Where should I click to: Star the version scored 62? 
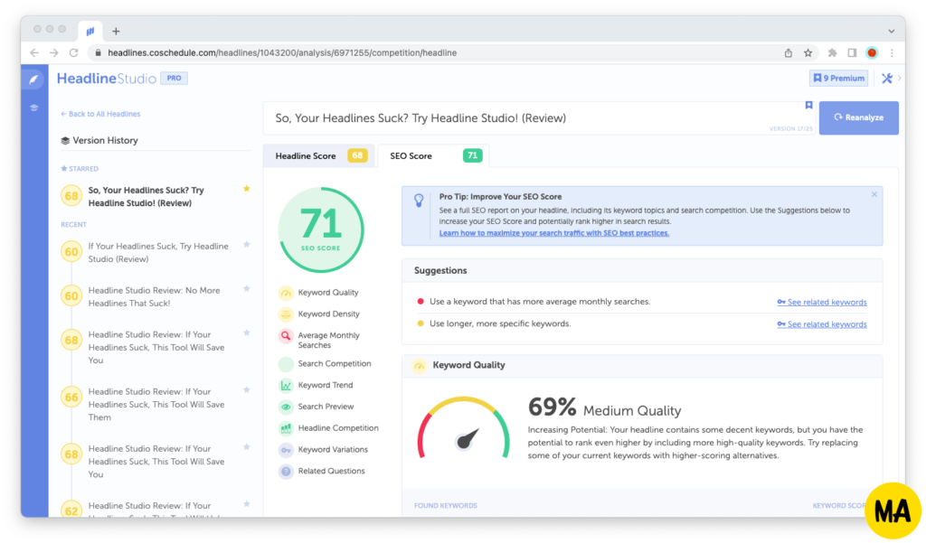pos(247,504)
